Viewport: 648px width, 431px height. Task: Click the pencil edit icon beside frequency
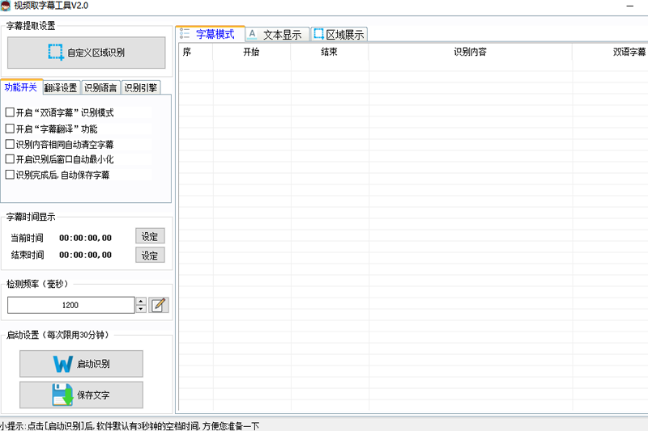click(x=159, y=305)
